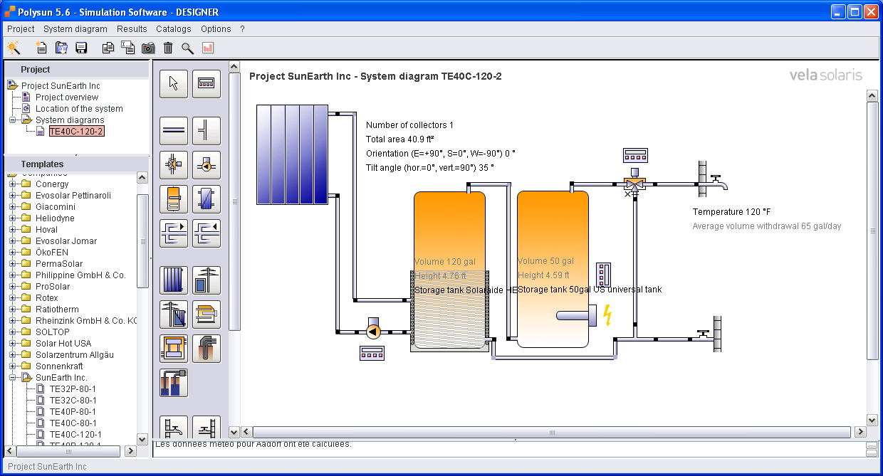Screen dimensions: 883x476
Task: Collapse the System diagrams tree node
Action: [x=13, y=120]
